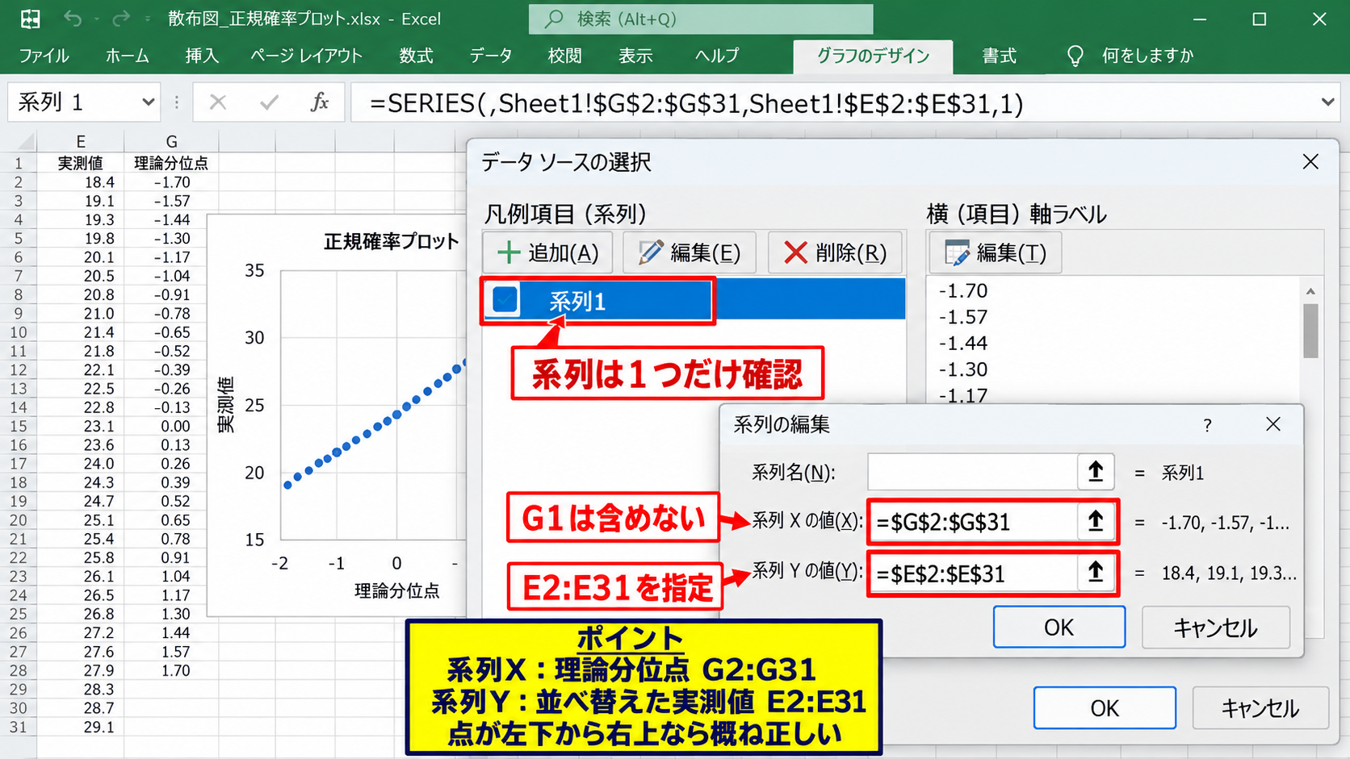This screenshot has width=1350, height=759.
Task: Click the Undo arrow in title bar
Action: (73, 19)
